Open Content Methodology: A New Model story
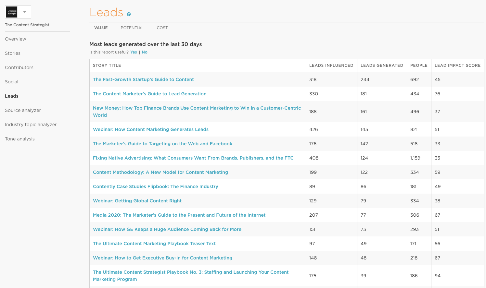486x288 pixels. tap(160, 172)
